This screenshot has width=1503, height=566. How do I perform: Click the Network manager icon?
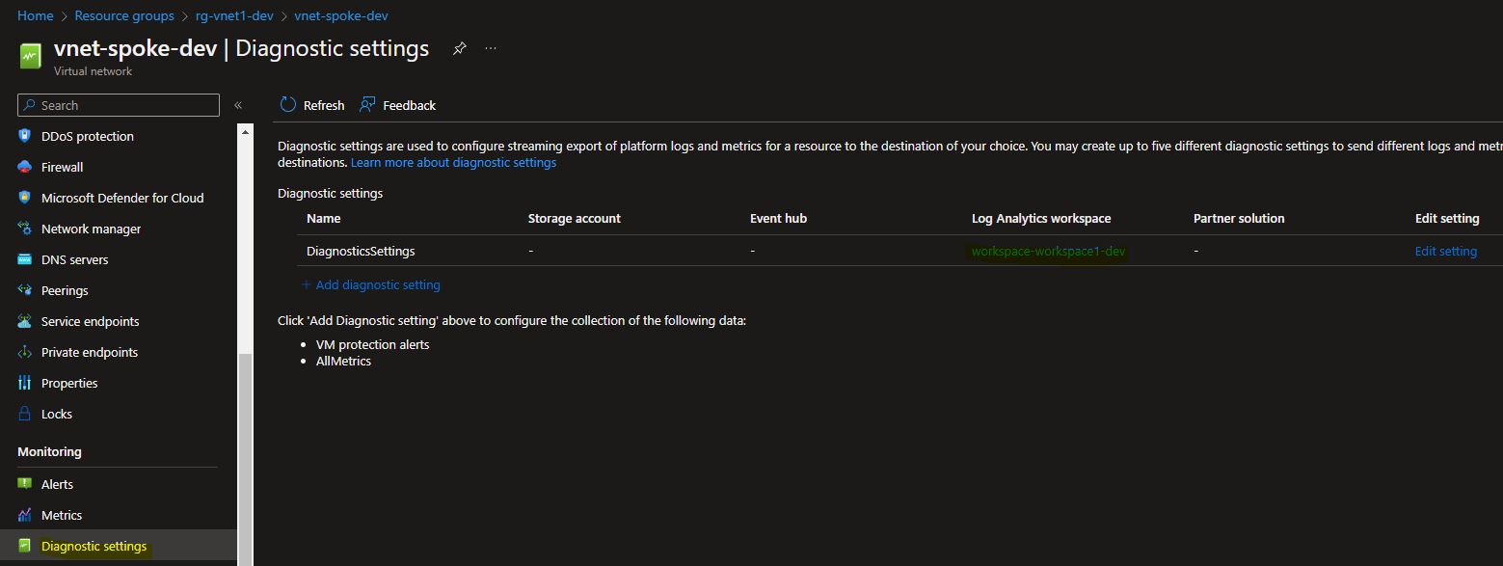pyautogui.click(x=25, y=229)
